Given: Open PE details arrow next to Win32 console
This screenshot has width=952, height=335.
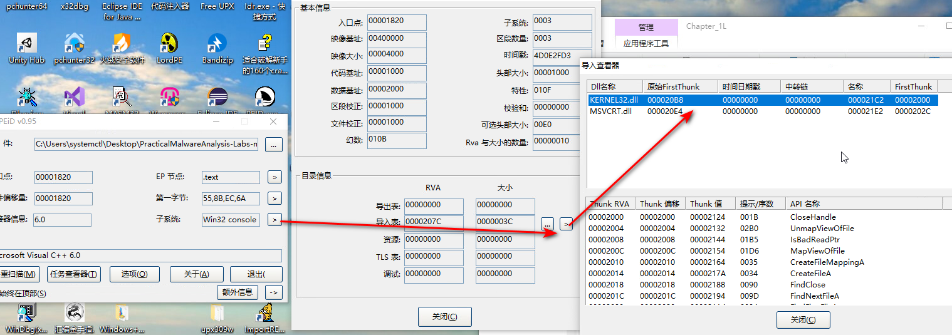Looking at the screenshot, I should tap(274, 220).
